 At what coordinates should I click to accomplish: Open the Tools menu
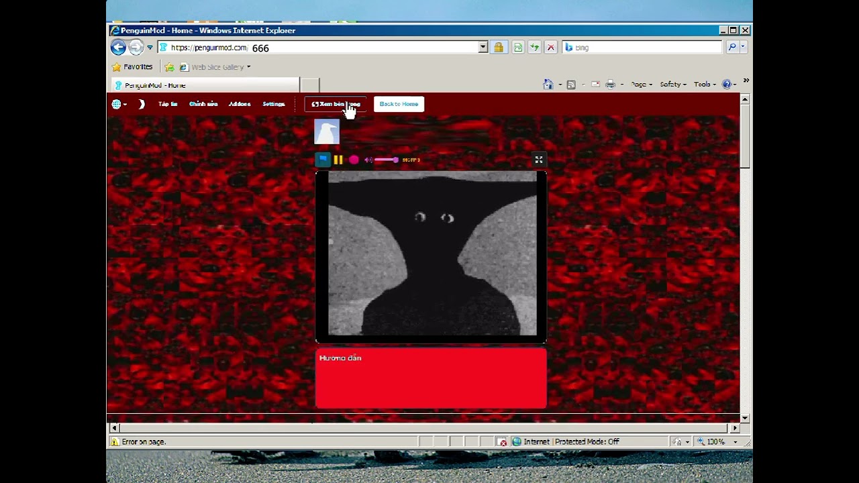click(705, 85)
